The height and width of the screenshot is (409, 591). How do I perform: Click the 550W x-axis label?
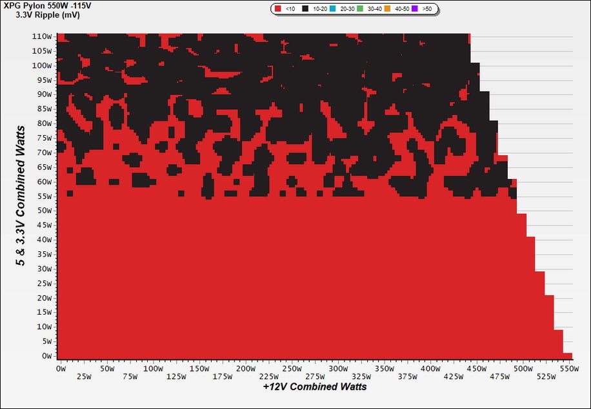[570, 369]
